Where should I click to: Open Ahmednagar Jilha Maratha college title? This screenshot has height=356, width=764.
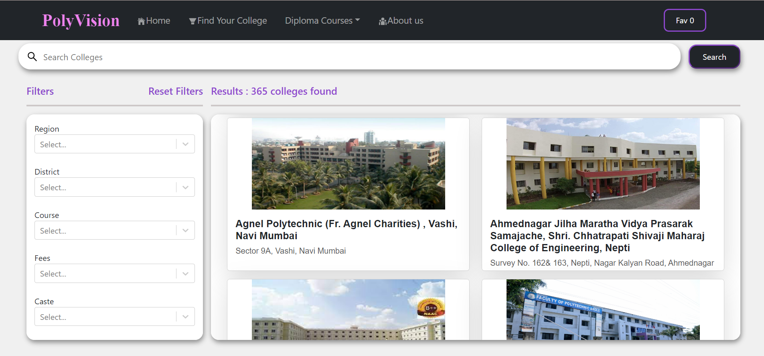click(597, 236)
